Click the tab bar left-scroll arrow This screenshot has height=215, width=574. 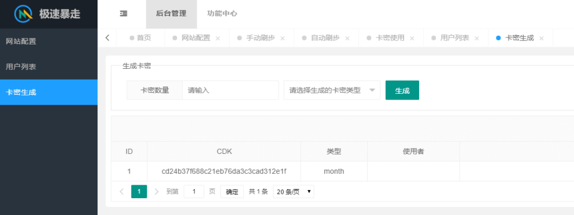coord(107,38)
